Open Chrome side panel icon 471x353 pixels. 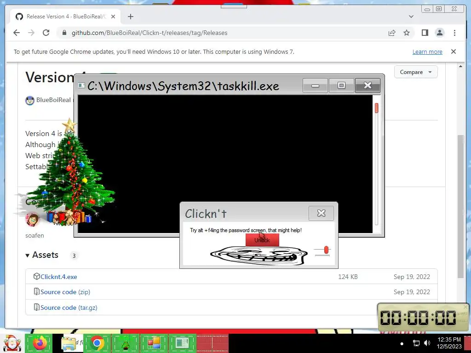pos(425,33)
